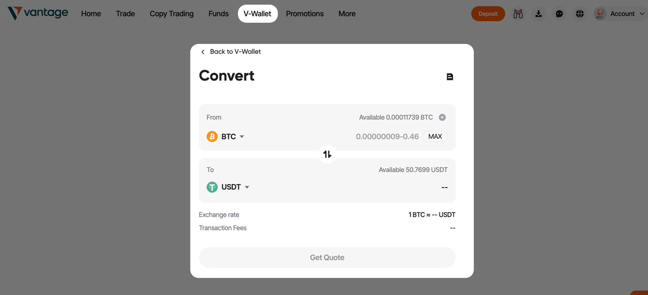
Task: Click the MAX amount button
Action: pyautogui.click(x=435, y=136)
